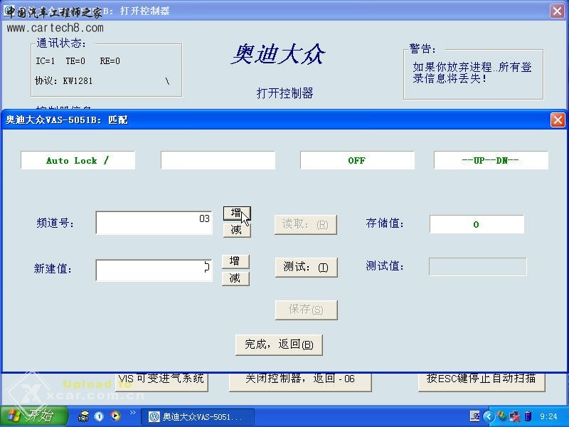
Task: Click the network computers tray icon
Action: 515,416
